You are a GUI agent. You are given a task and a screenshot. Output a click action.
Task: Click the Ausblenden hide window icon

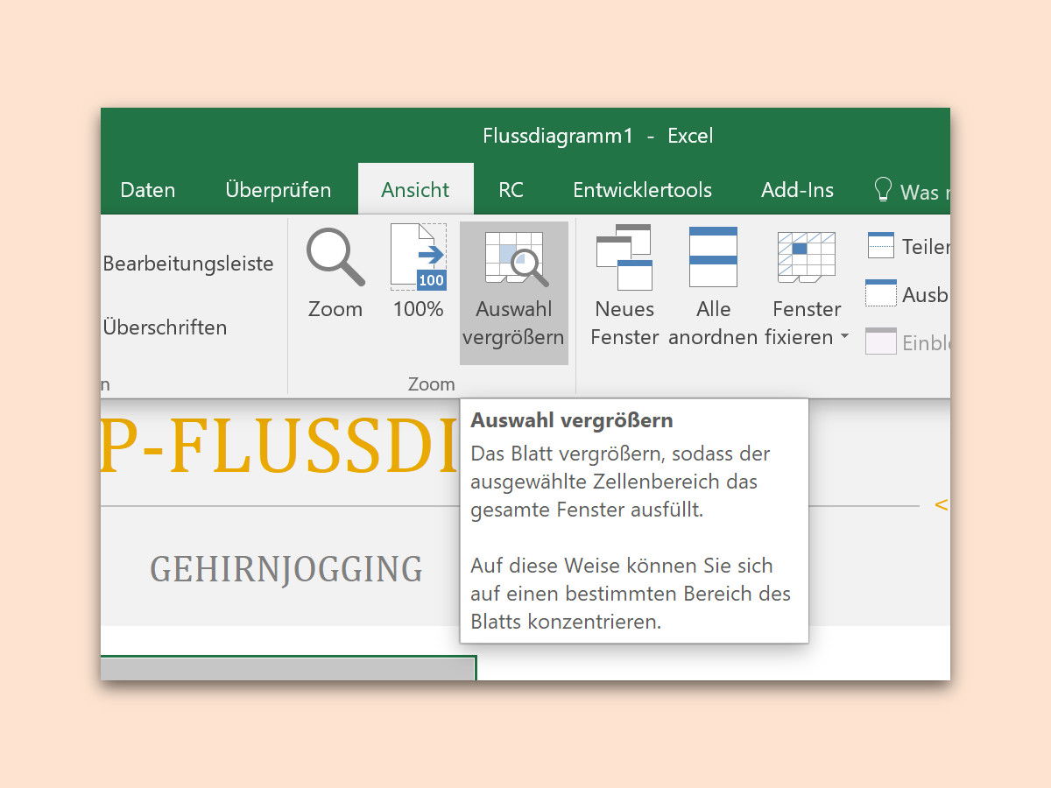[x=880, y=293]
